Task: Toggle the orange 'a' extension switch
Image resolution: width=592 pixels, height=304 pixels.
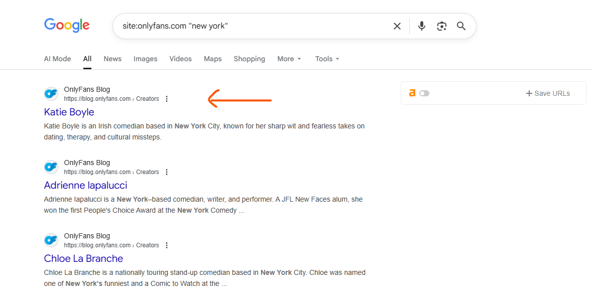Action: coord(424,93)
